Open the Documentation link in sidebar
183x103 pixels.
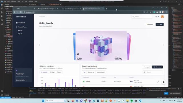pyautogui.click(x=21, y=80)
